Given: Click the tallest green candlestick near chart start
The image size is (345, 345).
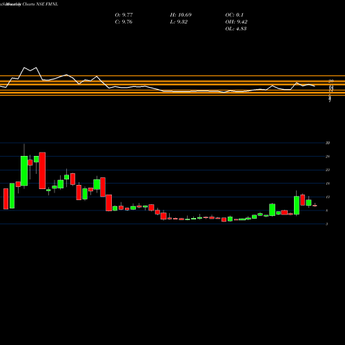Looking at the screenshot, I should [24, 171].
